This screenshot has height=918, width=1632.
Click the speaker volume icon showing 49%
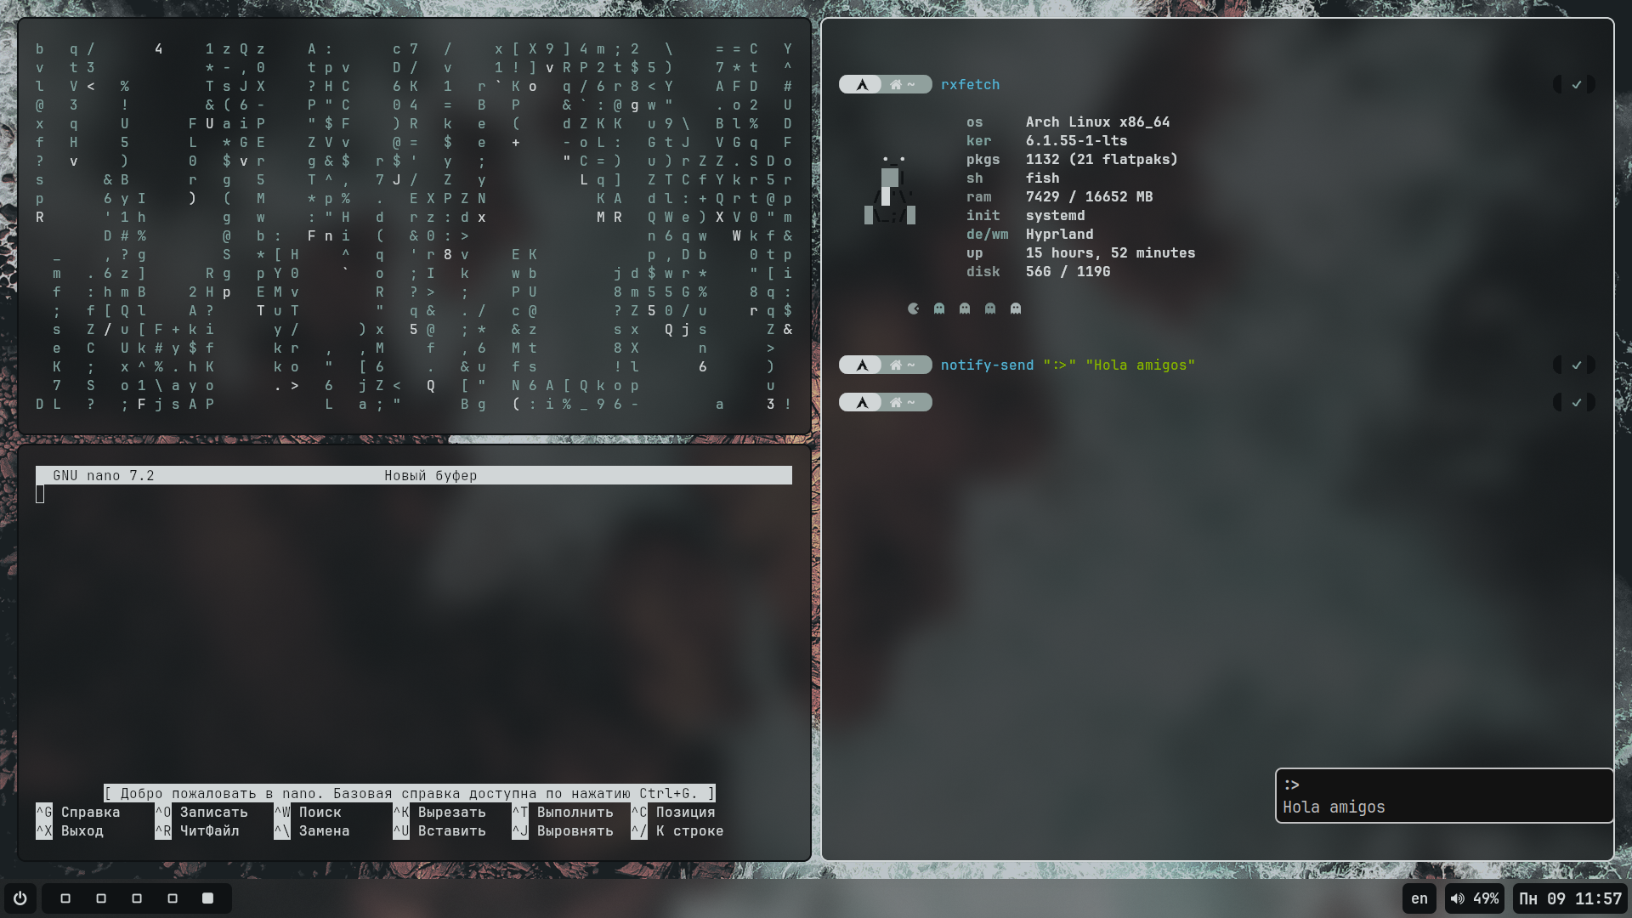1458,898
